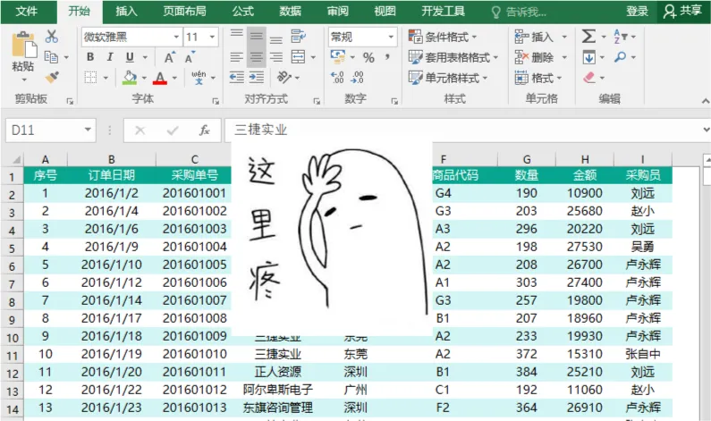
Task: Open 单元格样式 cell styles menu
Action: click(x=447, y=78)
